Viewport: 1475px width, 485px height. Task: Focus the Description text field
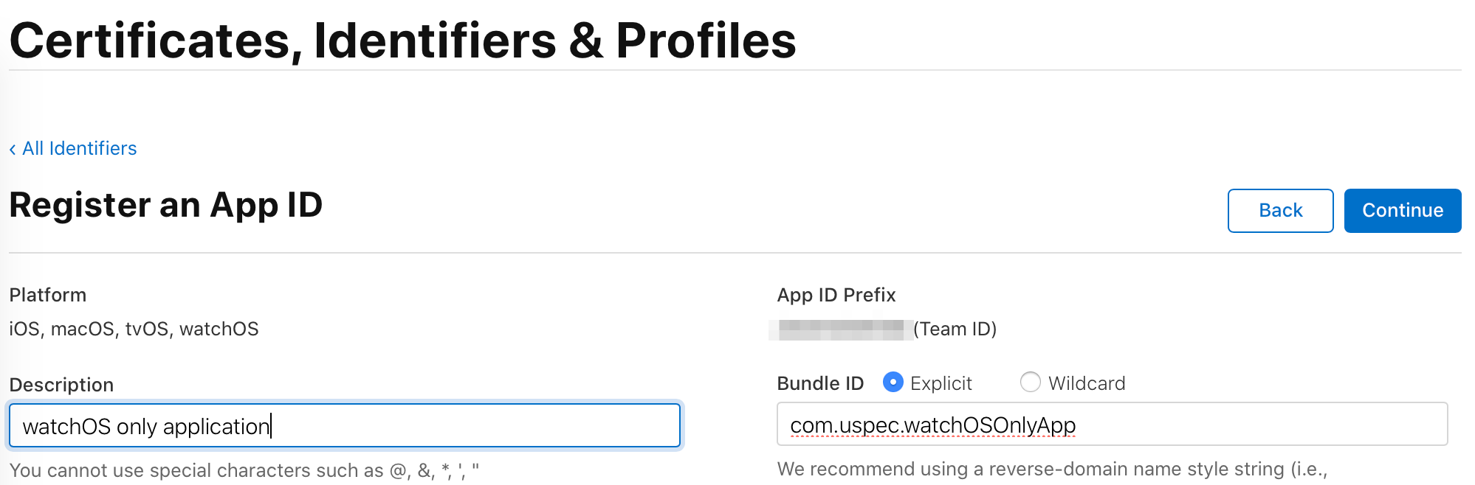[345, 425]
